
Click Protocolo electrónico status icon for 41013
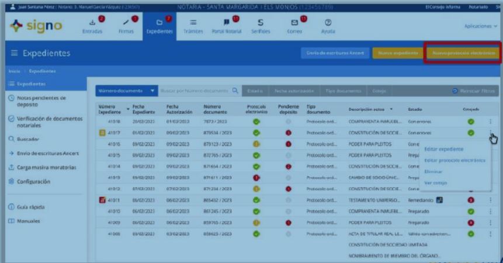point(256,178)
